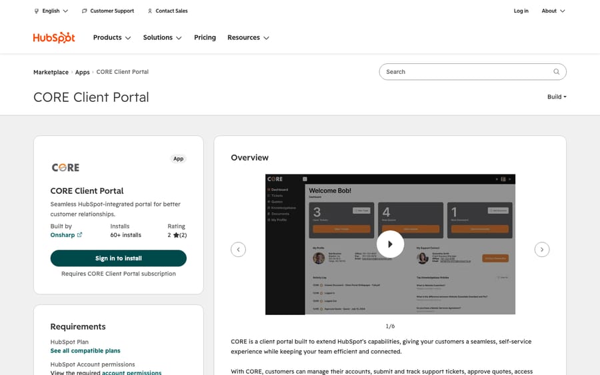Click the globe icon next to English
The height and width of the screenshot is (375, 600).
(x=37, y=11)
